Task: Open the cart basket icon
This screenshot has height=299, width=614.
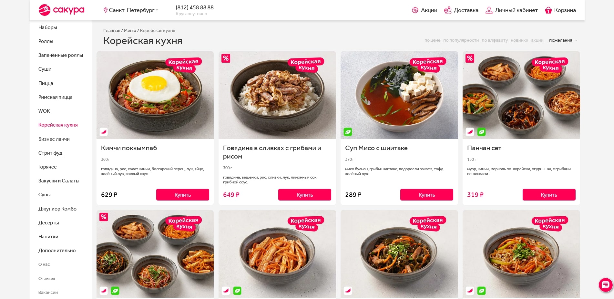Action: click(x=548, y=10)
